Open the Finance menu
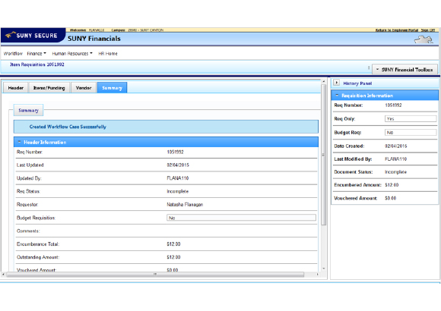441x311 pixels. (36, 53)
